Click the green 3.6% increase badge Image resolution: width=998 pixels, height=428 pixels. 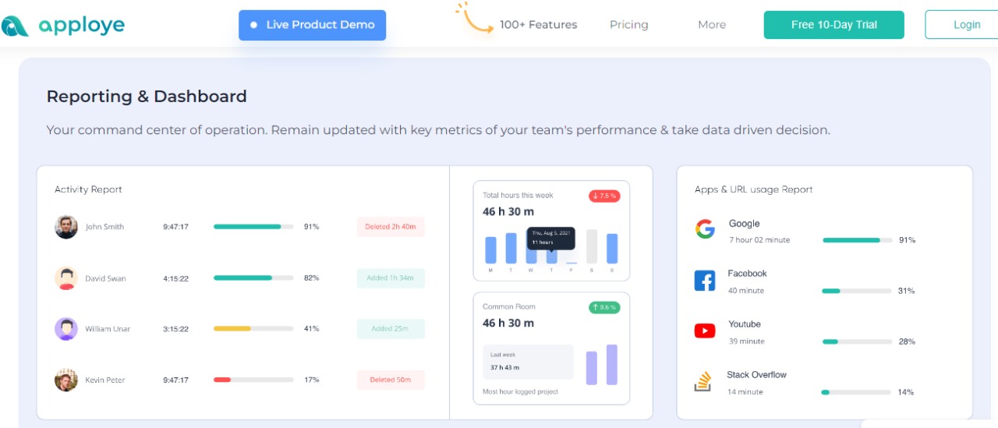click(x=604, y=307)
